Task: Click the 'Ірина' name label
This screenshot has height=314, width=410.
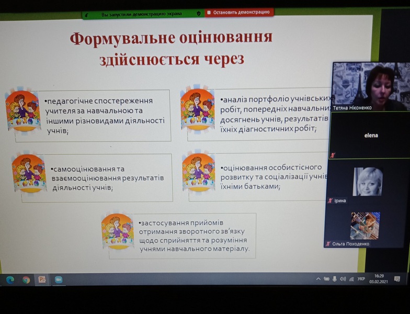Action: [x=340, y=201]
